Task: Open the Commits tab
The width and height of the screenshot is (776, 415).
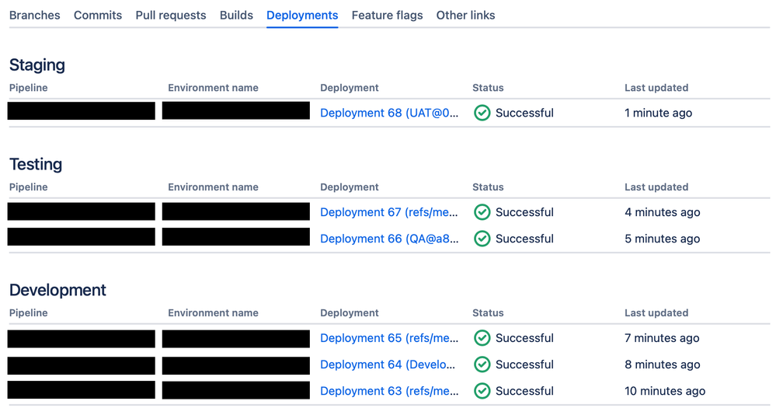Action: pyautogui.click(x=98, y=16)
